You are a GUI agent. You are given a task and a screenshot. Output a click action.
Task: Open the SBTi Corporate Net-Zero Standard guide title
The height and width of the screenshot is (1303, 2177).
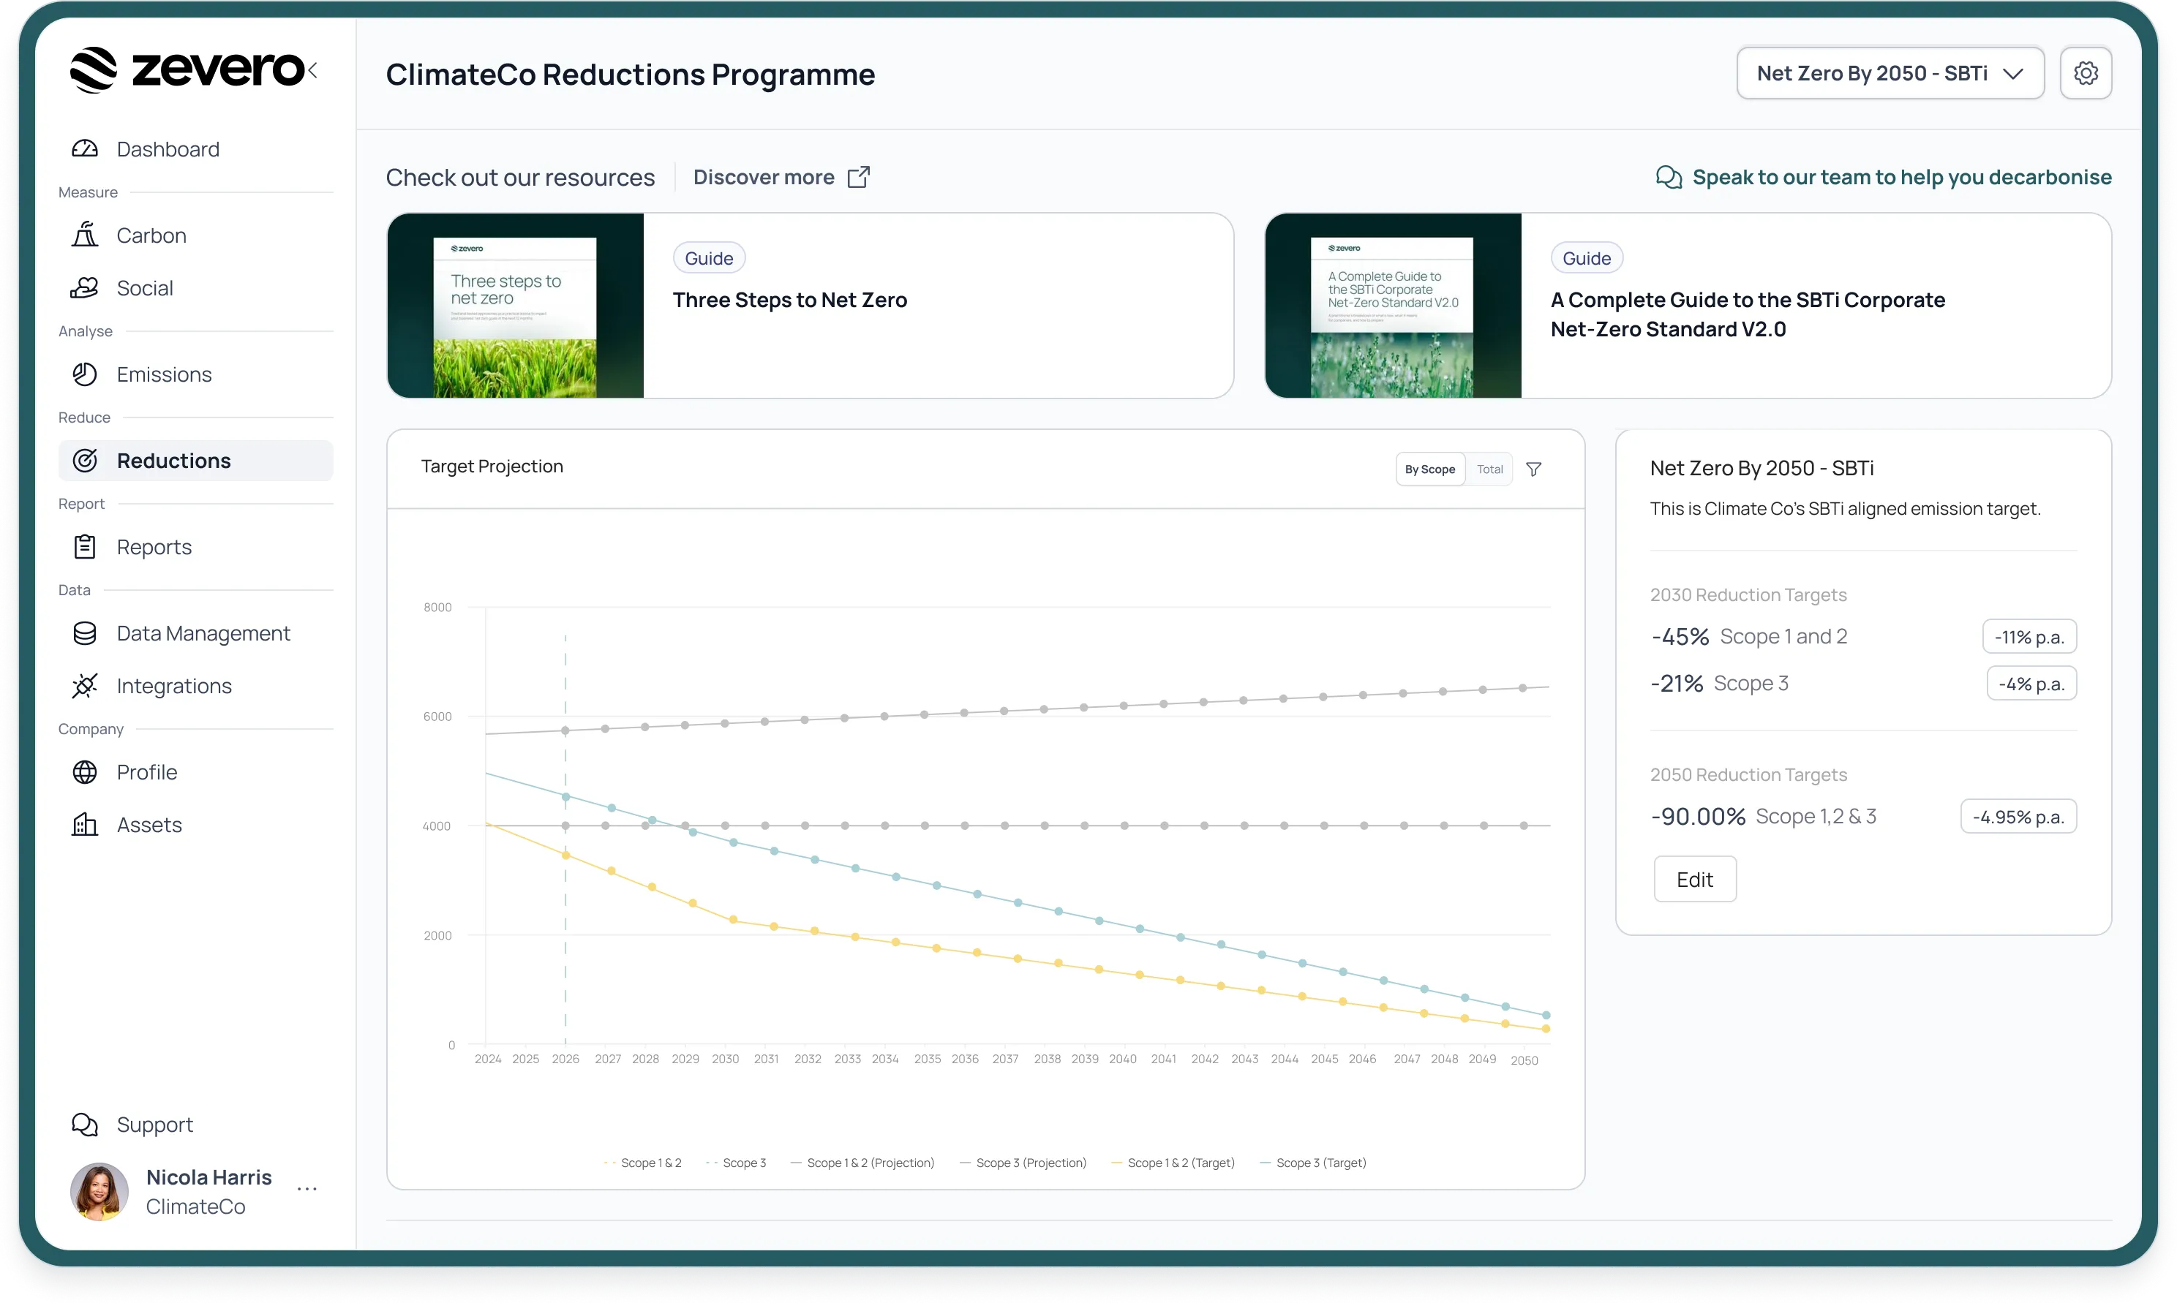pyautogui.click(x=1748, y=314)
